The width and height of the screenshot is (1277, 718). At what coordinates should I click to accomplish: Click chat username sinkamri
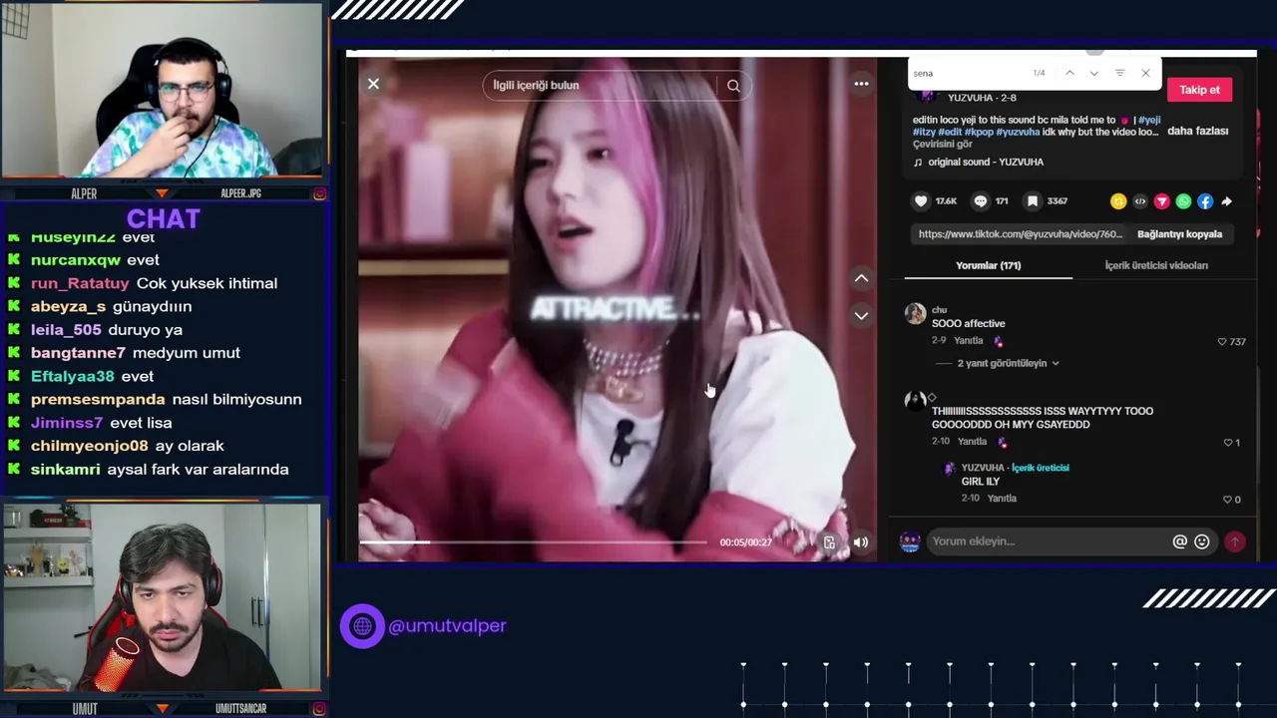click(65, 470)
